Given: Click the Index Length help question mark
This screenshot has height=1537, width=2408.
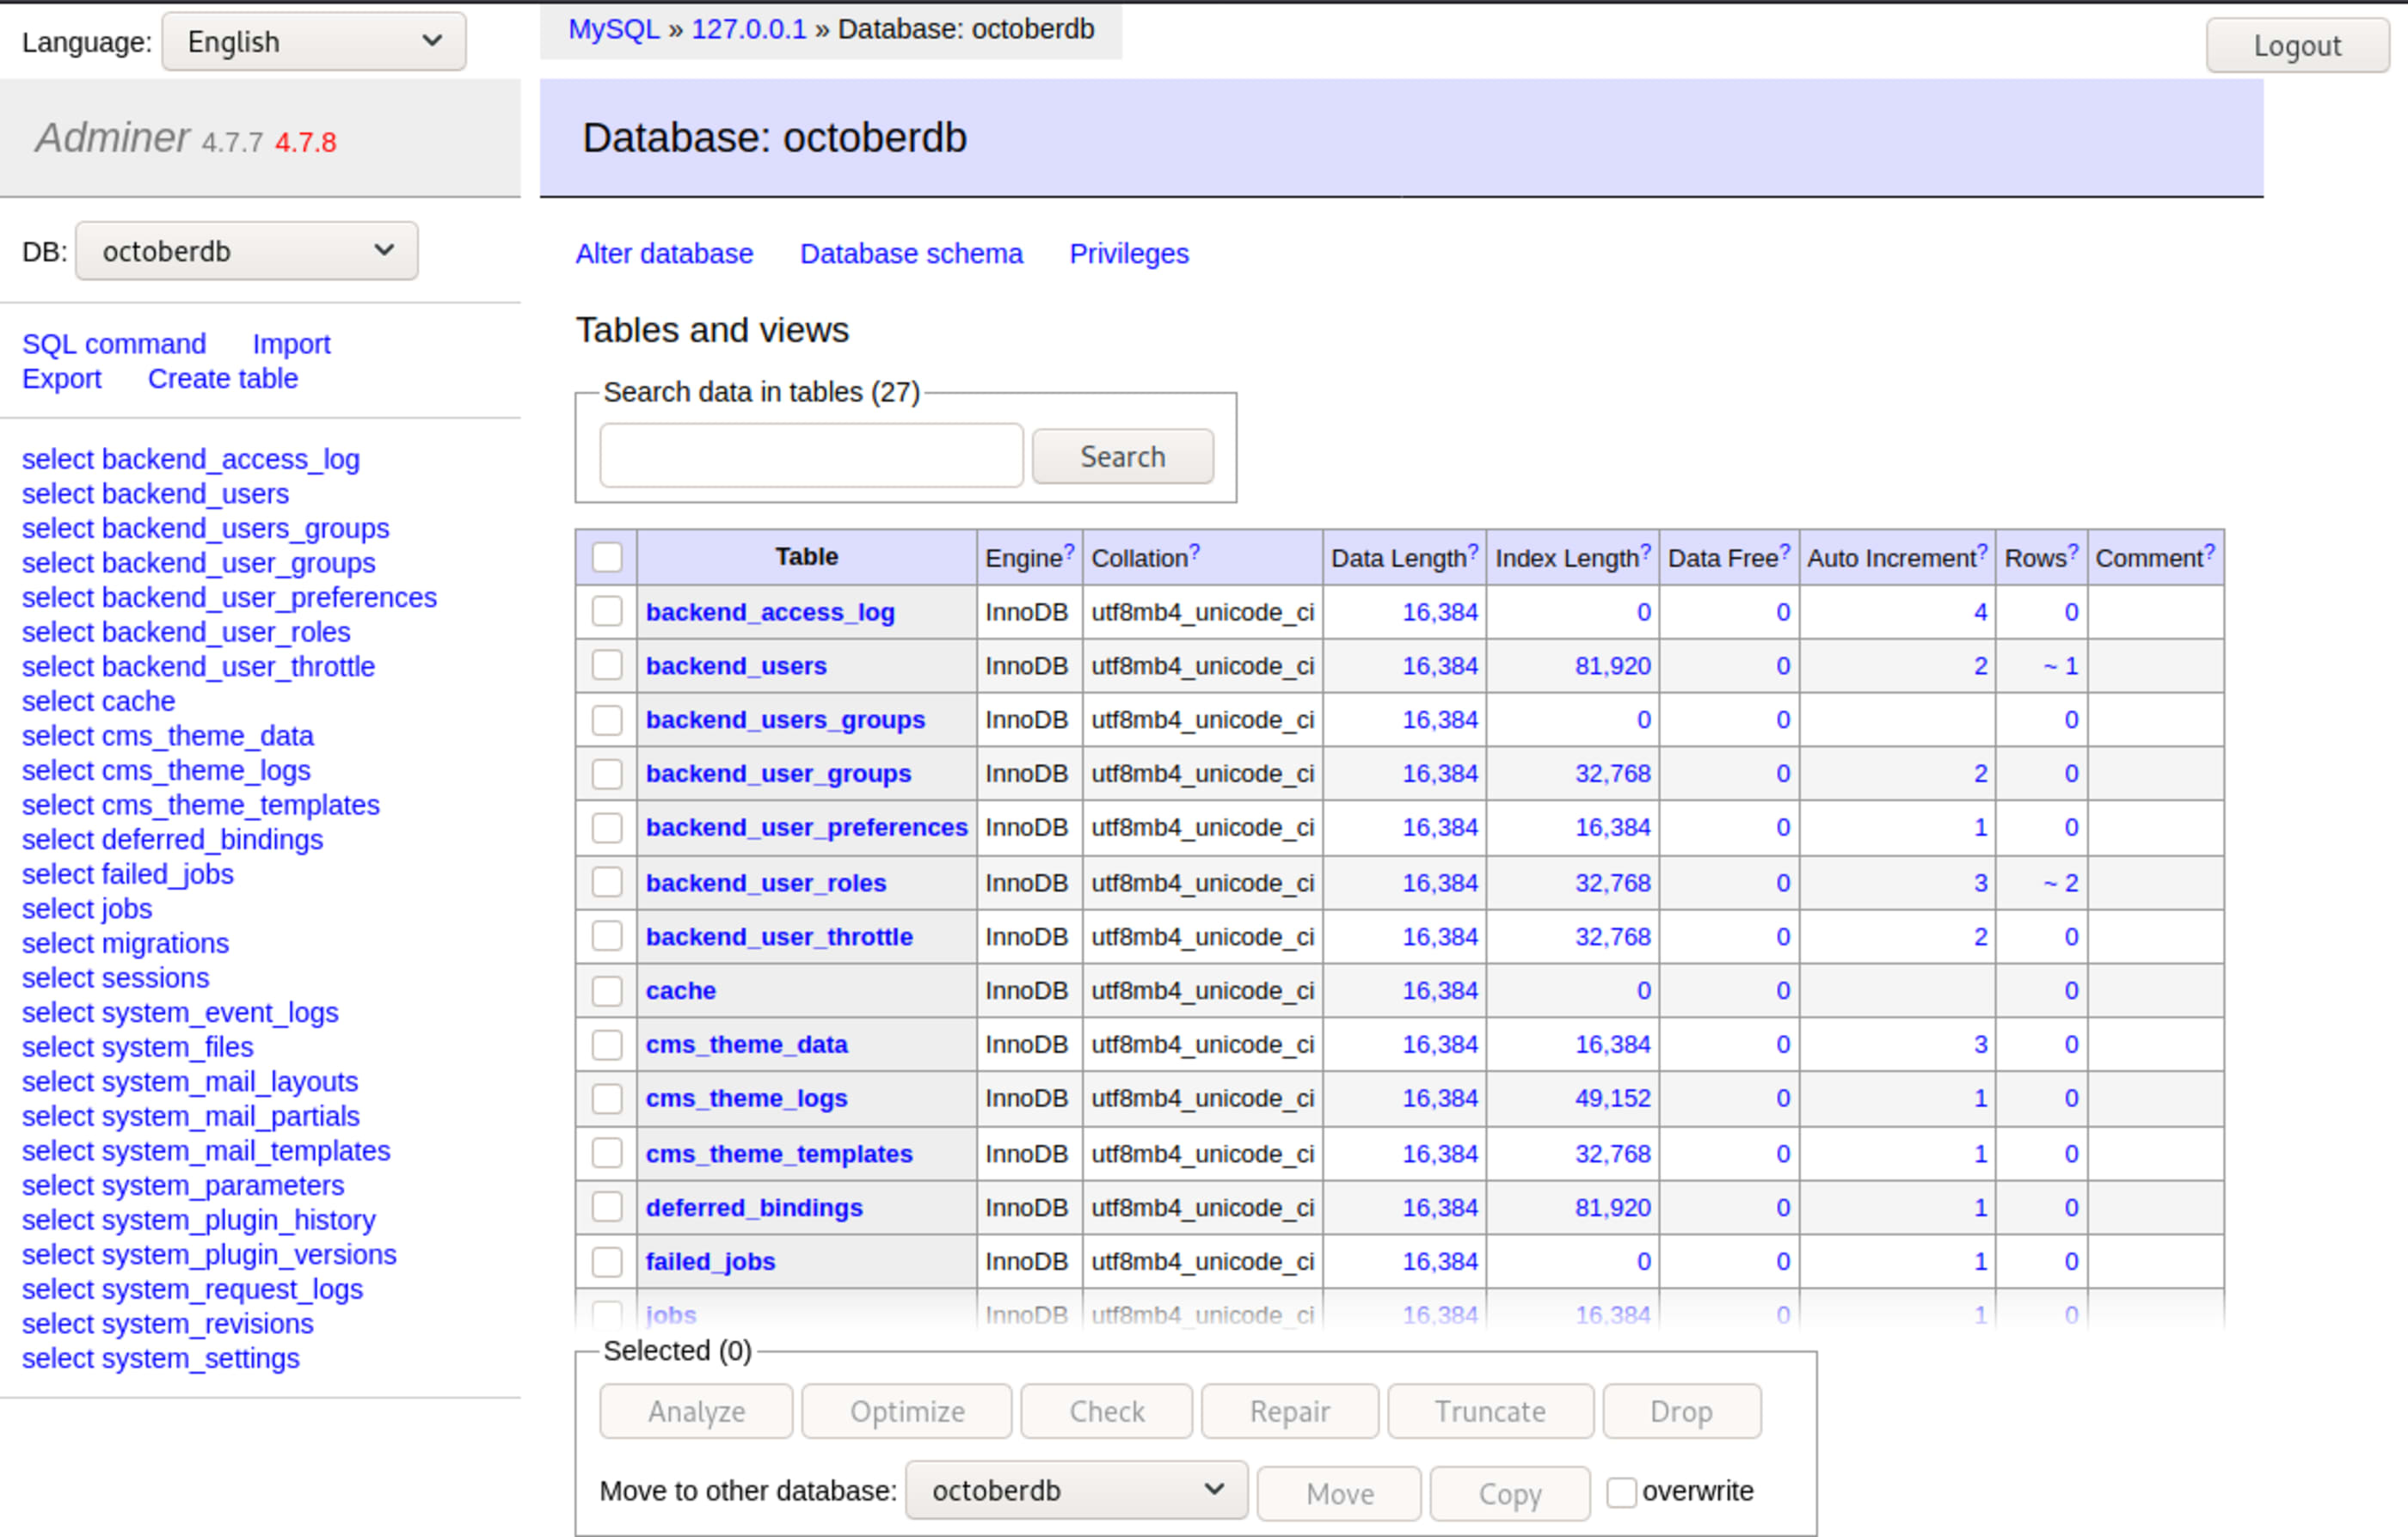Looking at the screenshot, I should [1645, 551].
